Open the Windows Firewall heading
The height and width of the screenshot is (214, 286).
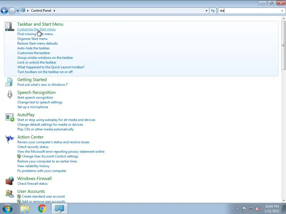[x=34, y=179]
